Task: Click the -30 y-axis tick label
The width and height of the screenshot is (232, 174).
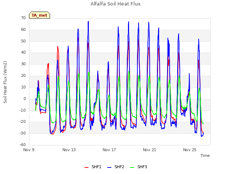Action: click(22, 133)
